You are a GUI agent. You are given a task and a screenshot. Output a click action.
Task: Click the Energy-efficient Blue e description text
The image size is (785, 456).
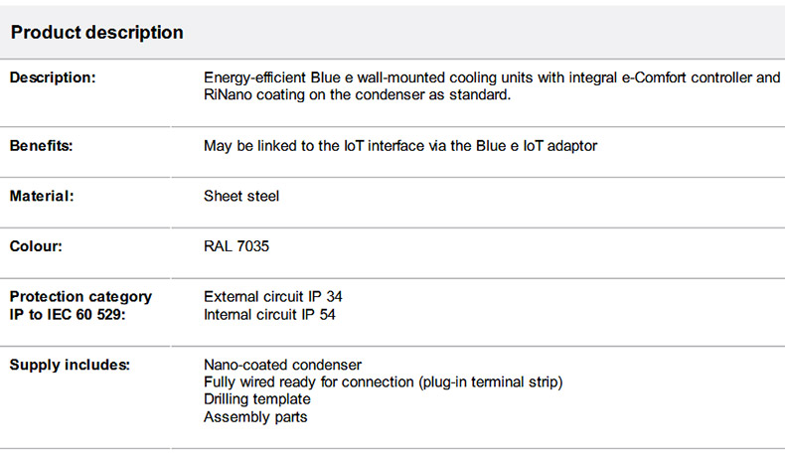pos(328,77)
